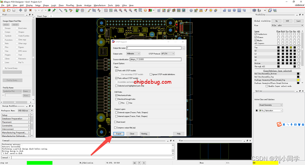Click the Move tool icon in toolbar

[20, 10]
